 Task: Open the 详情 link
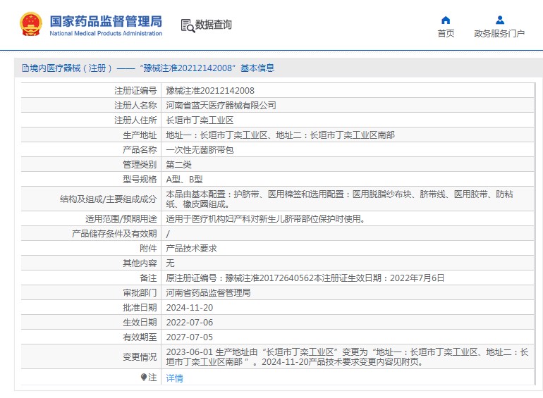[x=175, y=378]
